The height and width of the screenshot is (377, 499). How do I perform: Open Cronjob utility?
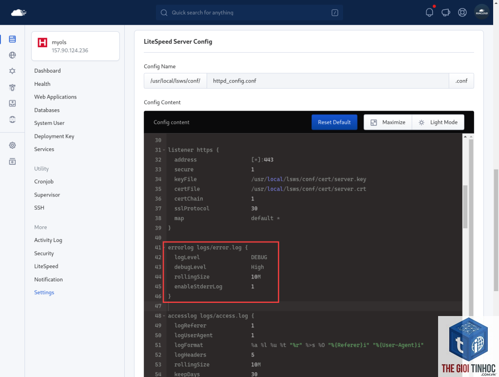(44, 181)
